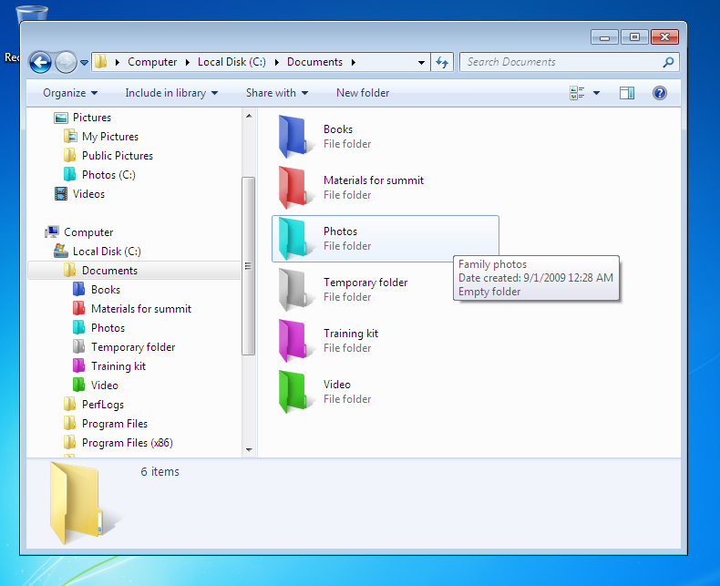Image resolution: width=720 pixels, height=586 pixels.
Task: Open the blue Books folder icon
Action: 294,137
